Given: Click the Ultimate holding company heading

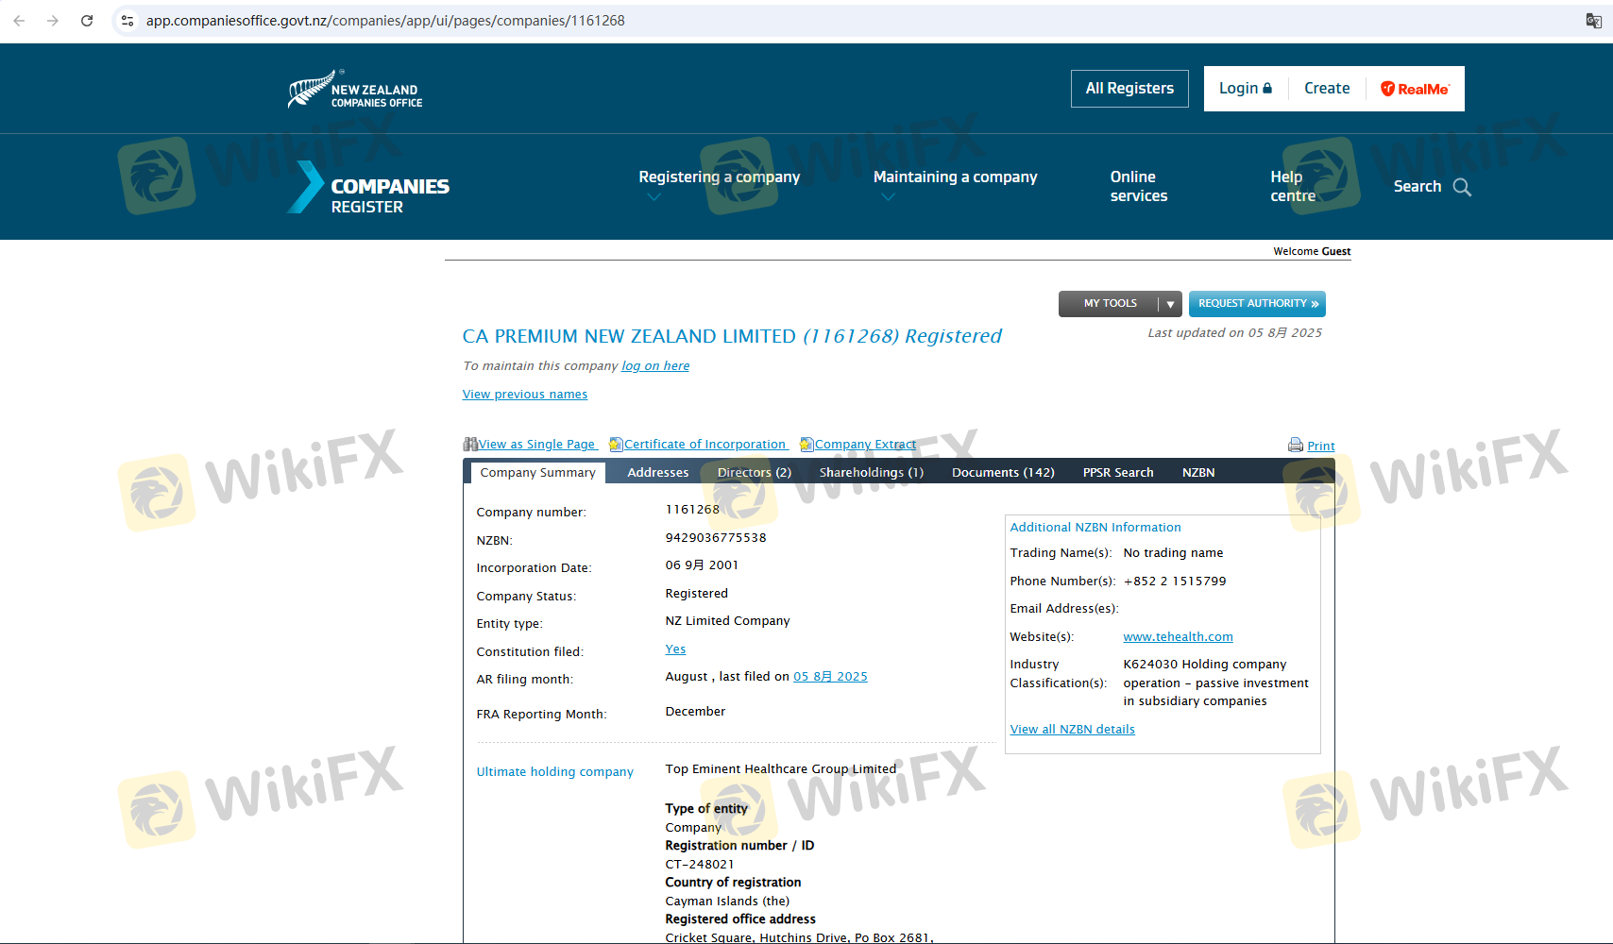Looking at the screenshot, I should (x=554, y=772).
